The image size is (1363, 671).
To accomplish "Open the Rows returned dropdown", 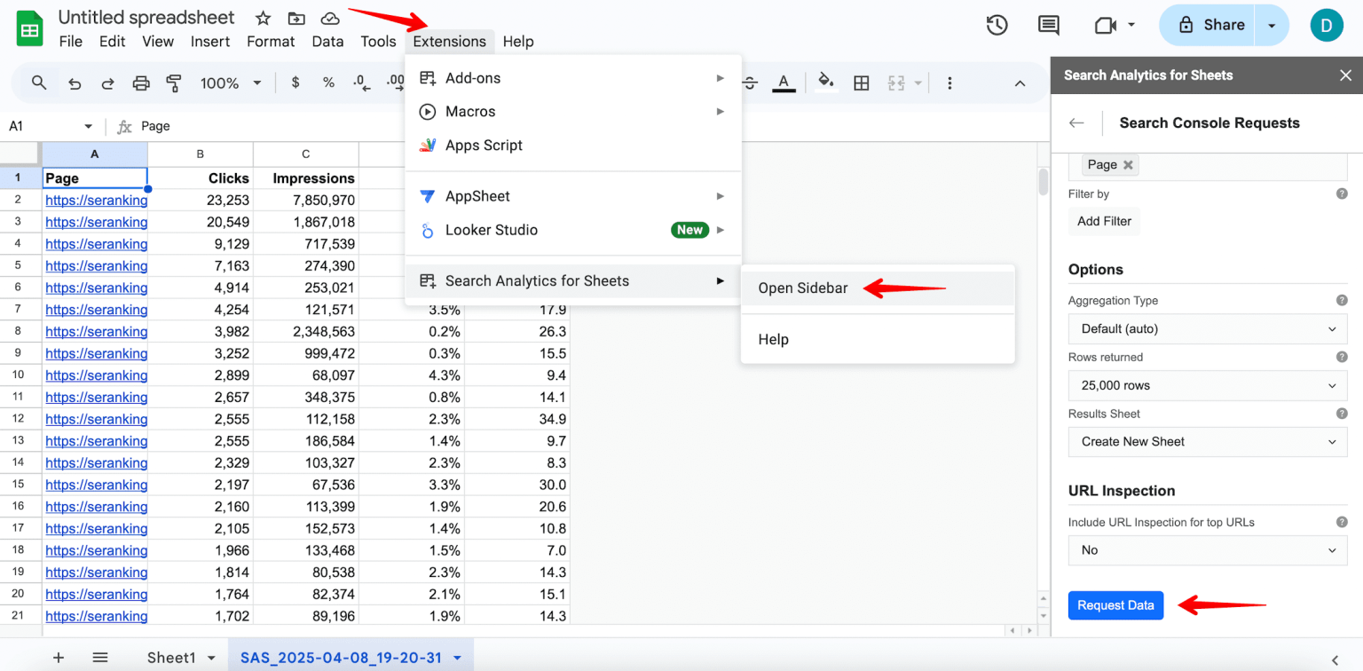I will pos(1207,385).
